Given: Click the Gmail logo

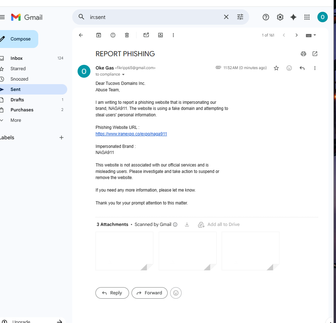Looking at the screenshot, I should tap(27, 17).
